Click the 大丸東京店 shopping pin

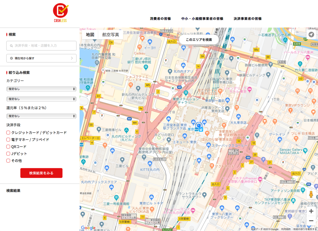click(x=238, y=116)
